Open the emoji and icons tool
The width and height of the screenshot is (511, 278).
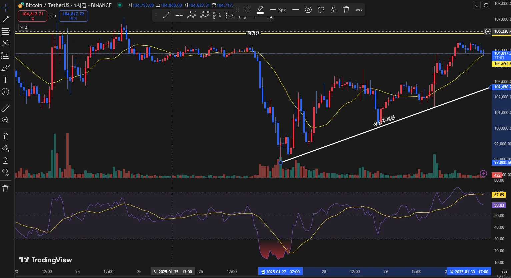coord(5,92)
